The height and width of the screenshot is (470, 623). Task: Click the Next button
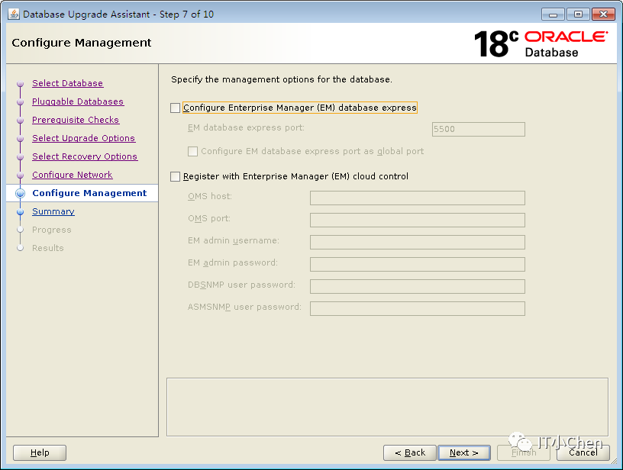[464, 452]
